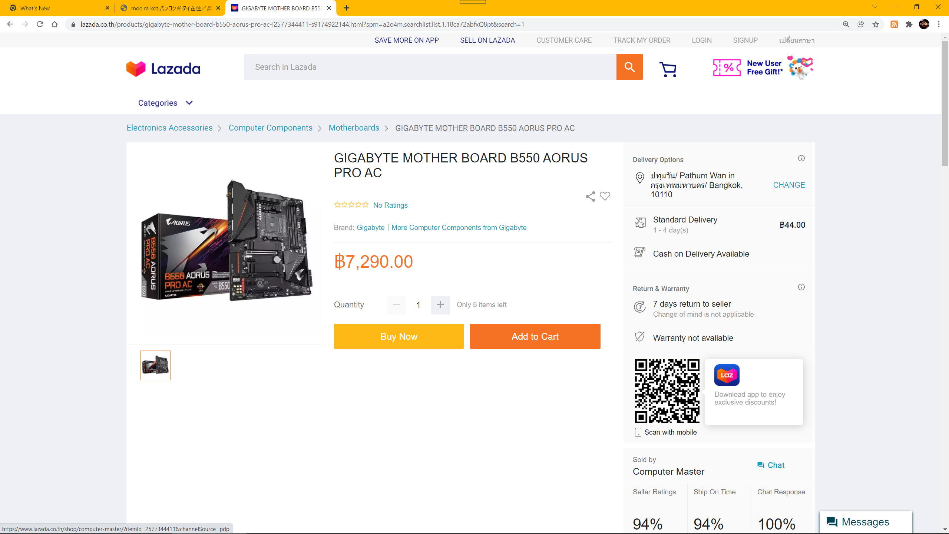
Task: Click LOGIN in top bar
Action: (701, 40)
